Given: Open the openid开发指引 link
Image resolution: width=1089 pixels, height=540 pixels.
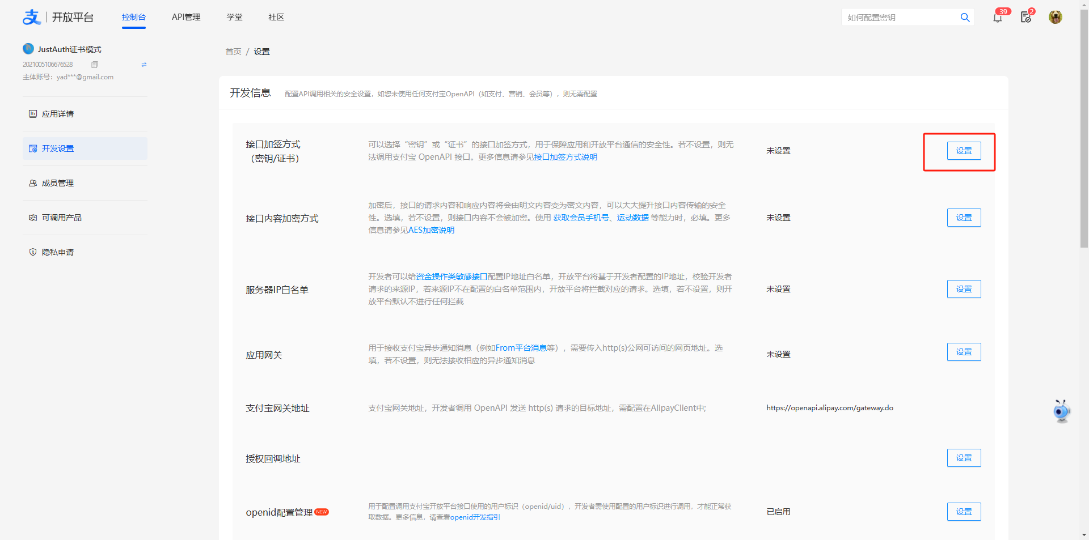Looking at the screenshot, I should 475,517.
